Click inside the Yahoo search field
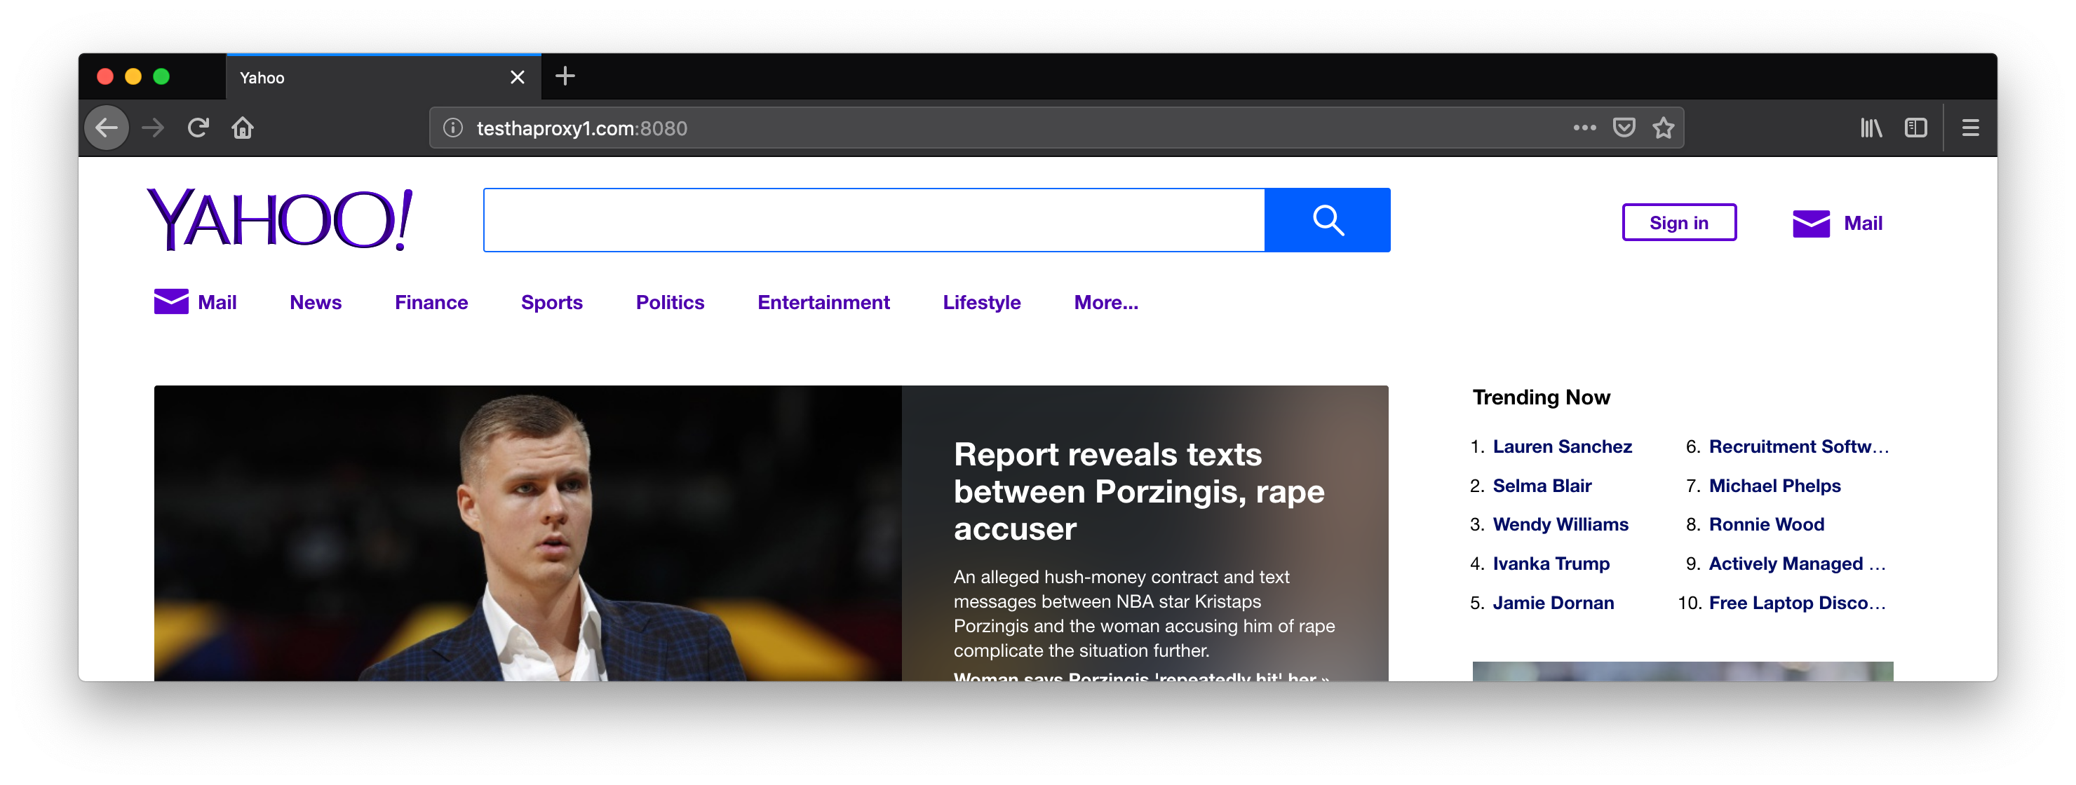2076x785 pixels. click(x=874, y=220)
